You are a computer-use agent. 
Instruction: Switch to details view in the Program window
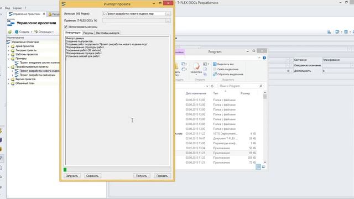(x=258, y=167)
